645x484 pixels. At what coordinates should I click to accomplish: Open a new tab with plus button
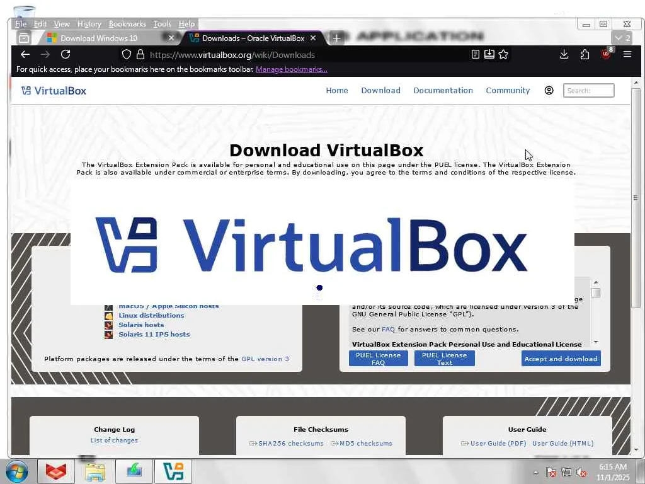[x=336, y=38]
